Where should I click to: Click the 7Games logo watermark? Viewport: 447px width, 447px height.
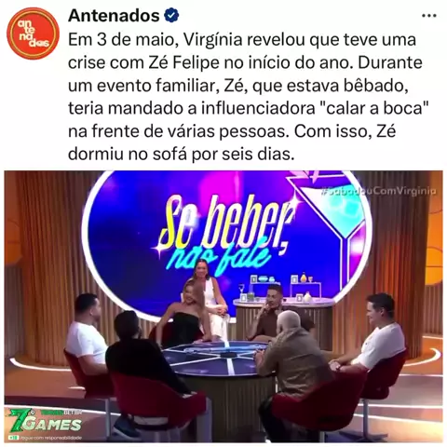(46, 421)
